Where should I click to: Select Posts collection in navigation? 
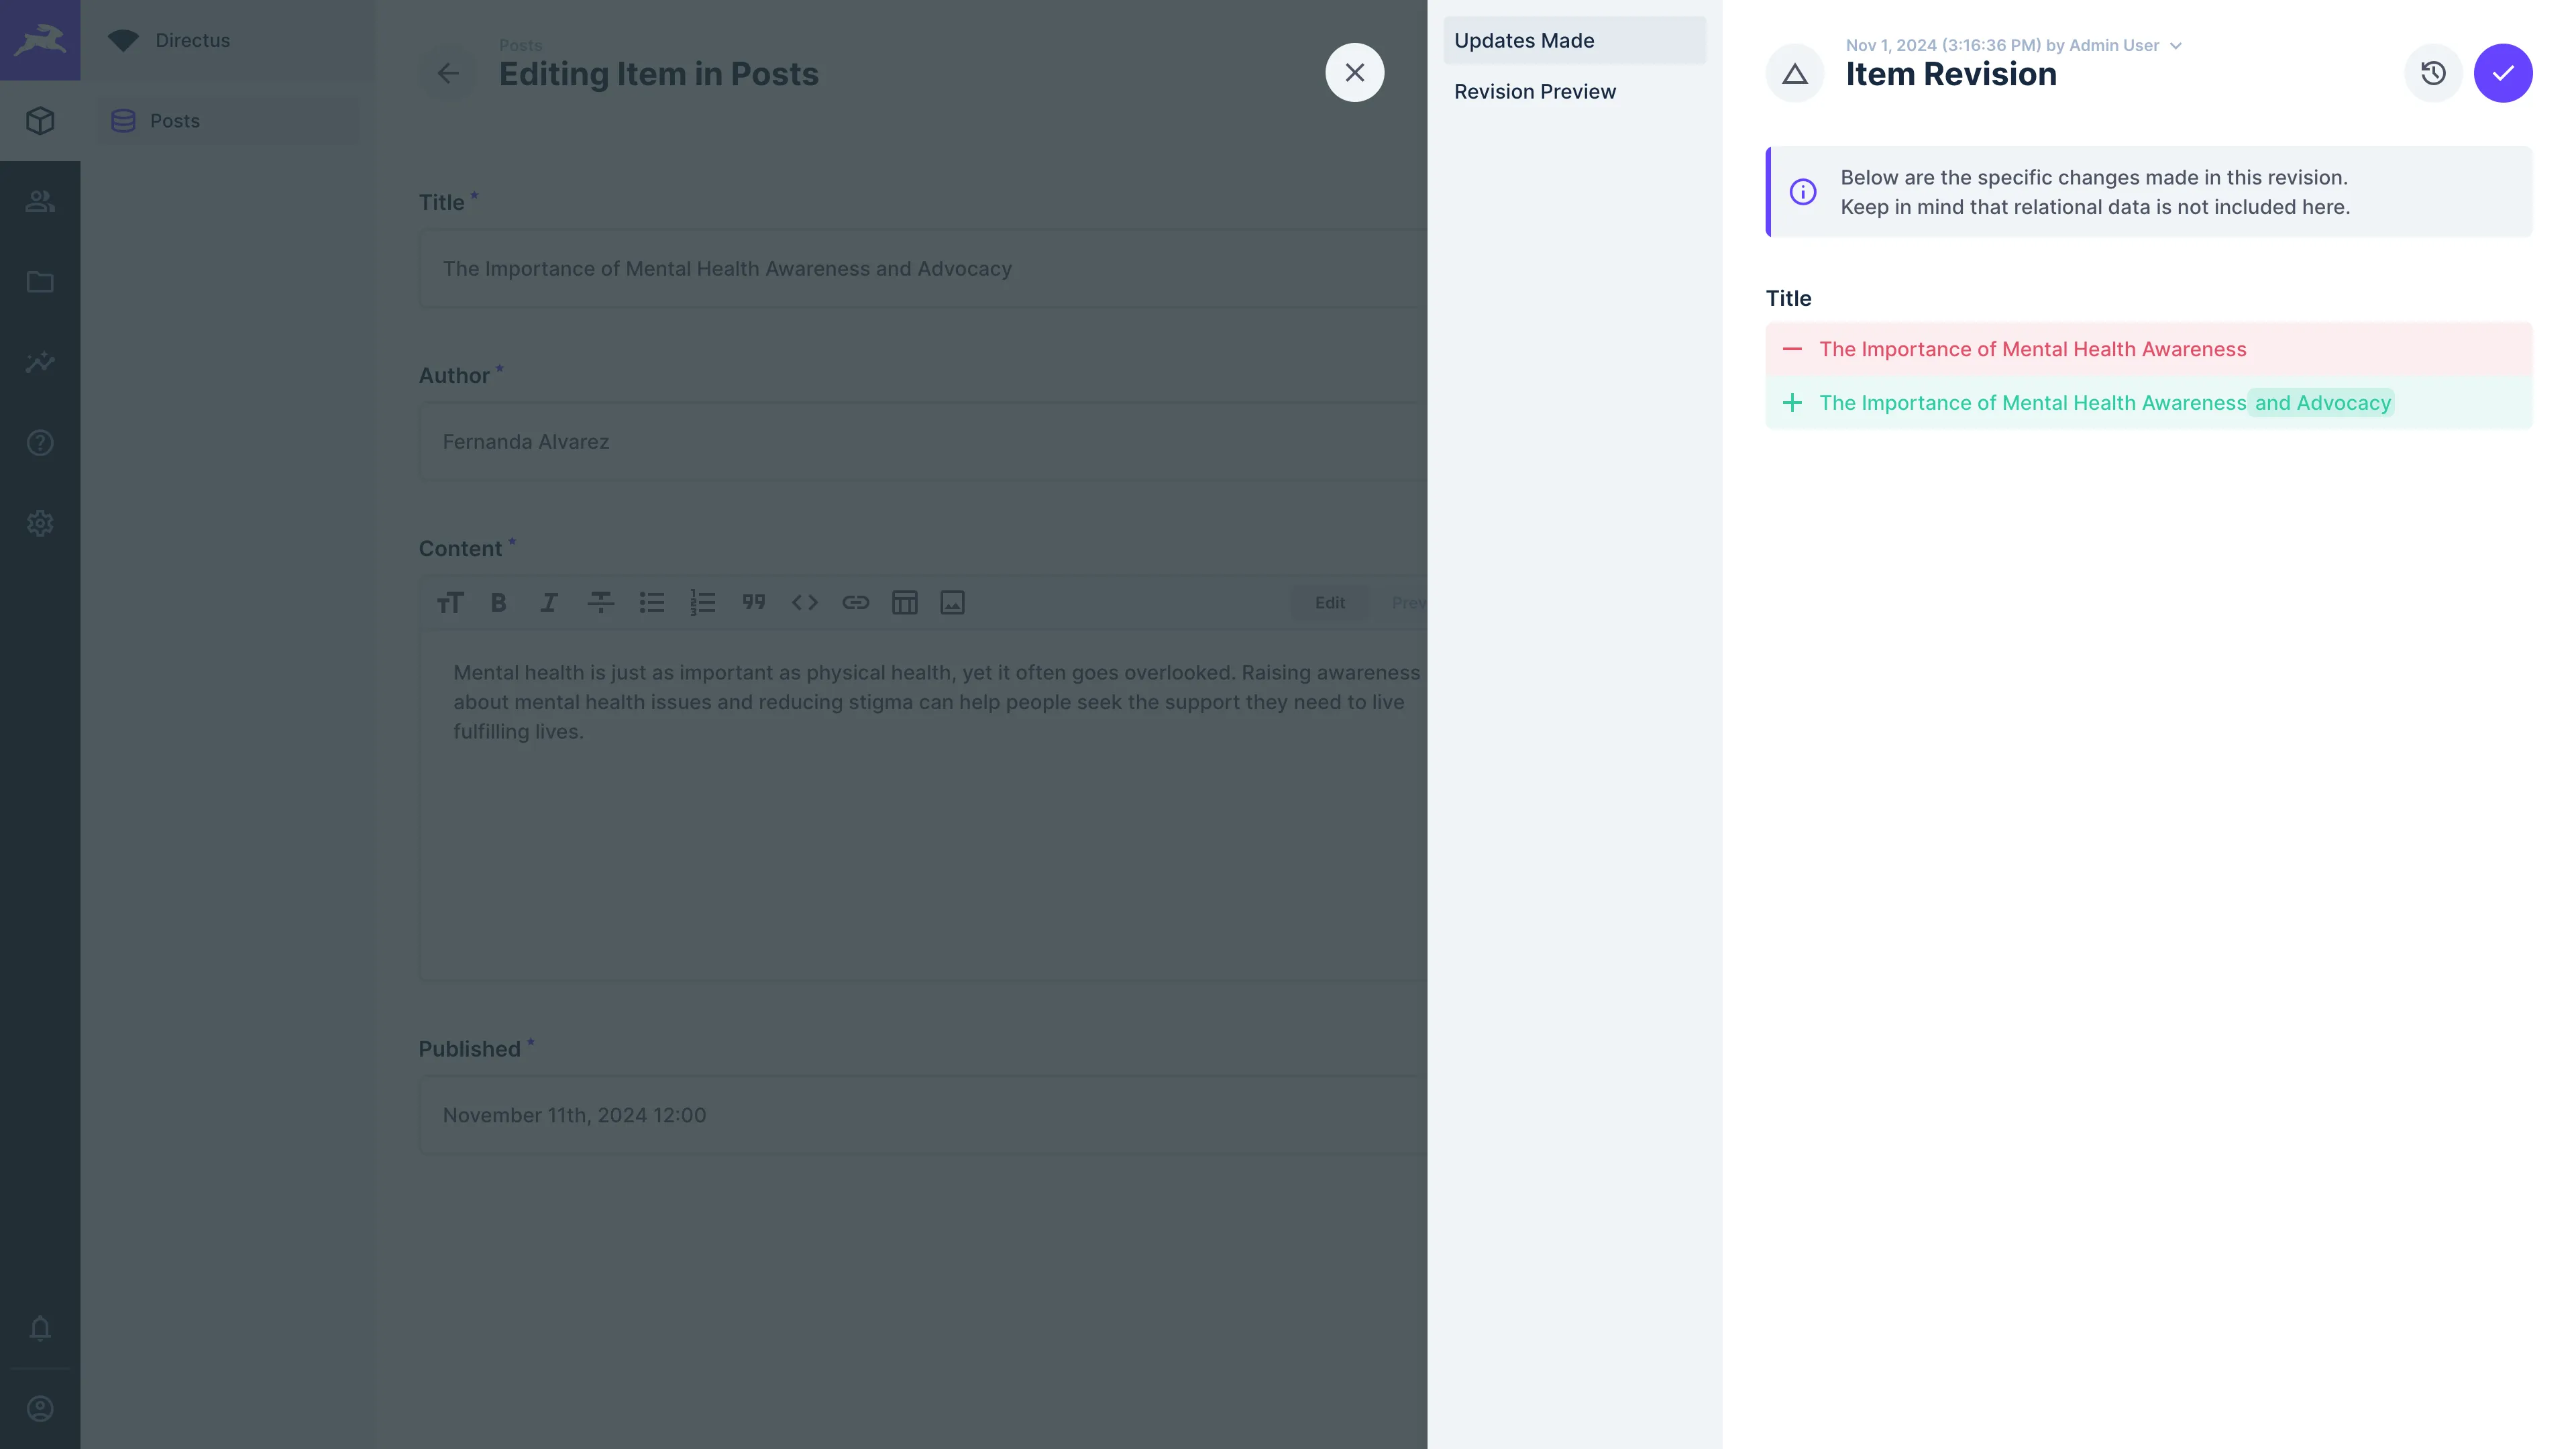(175, 121)
